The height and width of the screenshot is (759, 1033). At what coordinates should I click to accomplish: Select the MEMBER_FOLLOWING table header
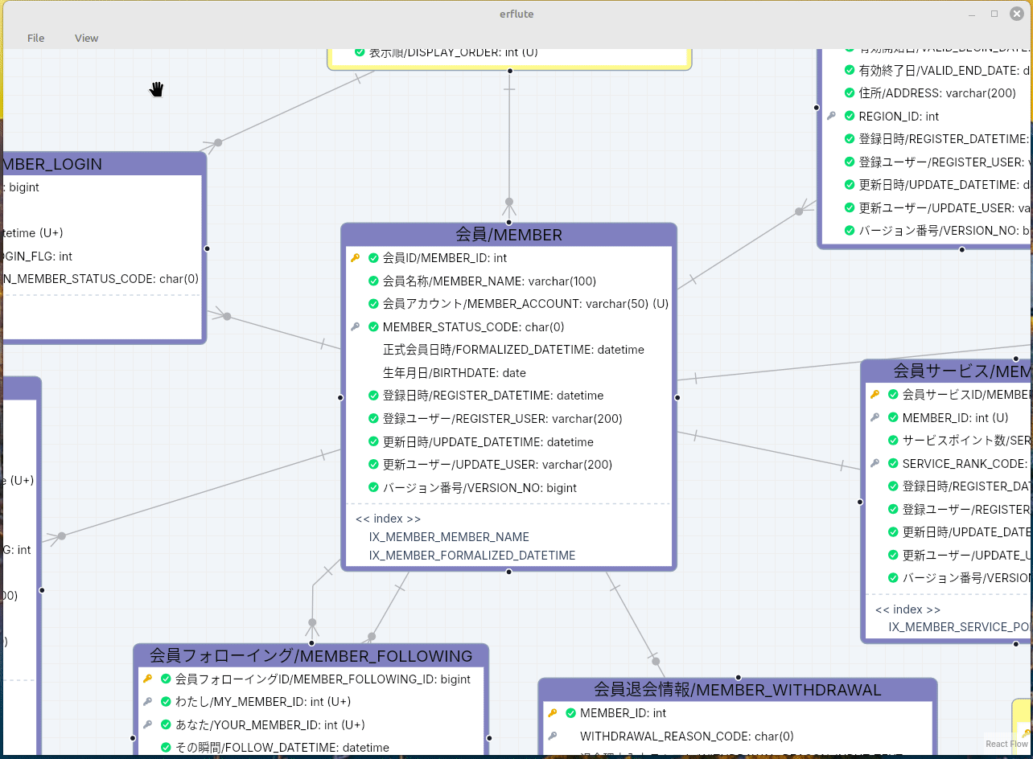click(311, 655)
